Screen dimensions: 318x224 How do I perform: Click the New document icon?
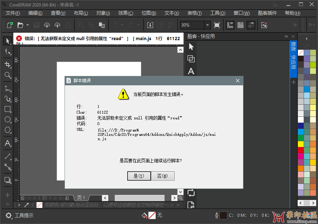(10, 25)
